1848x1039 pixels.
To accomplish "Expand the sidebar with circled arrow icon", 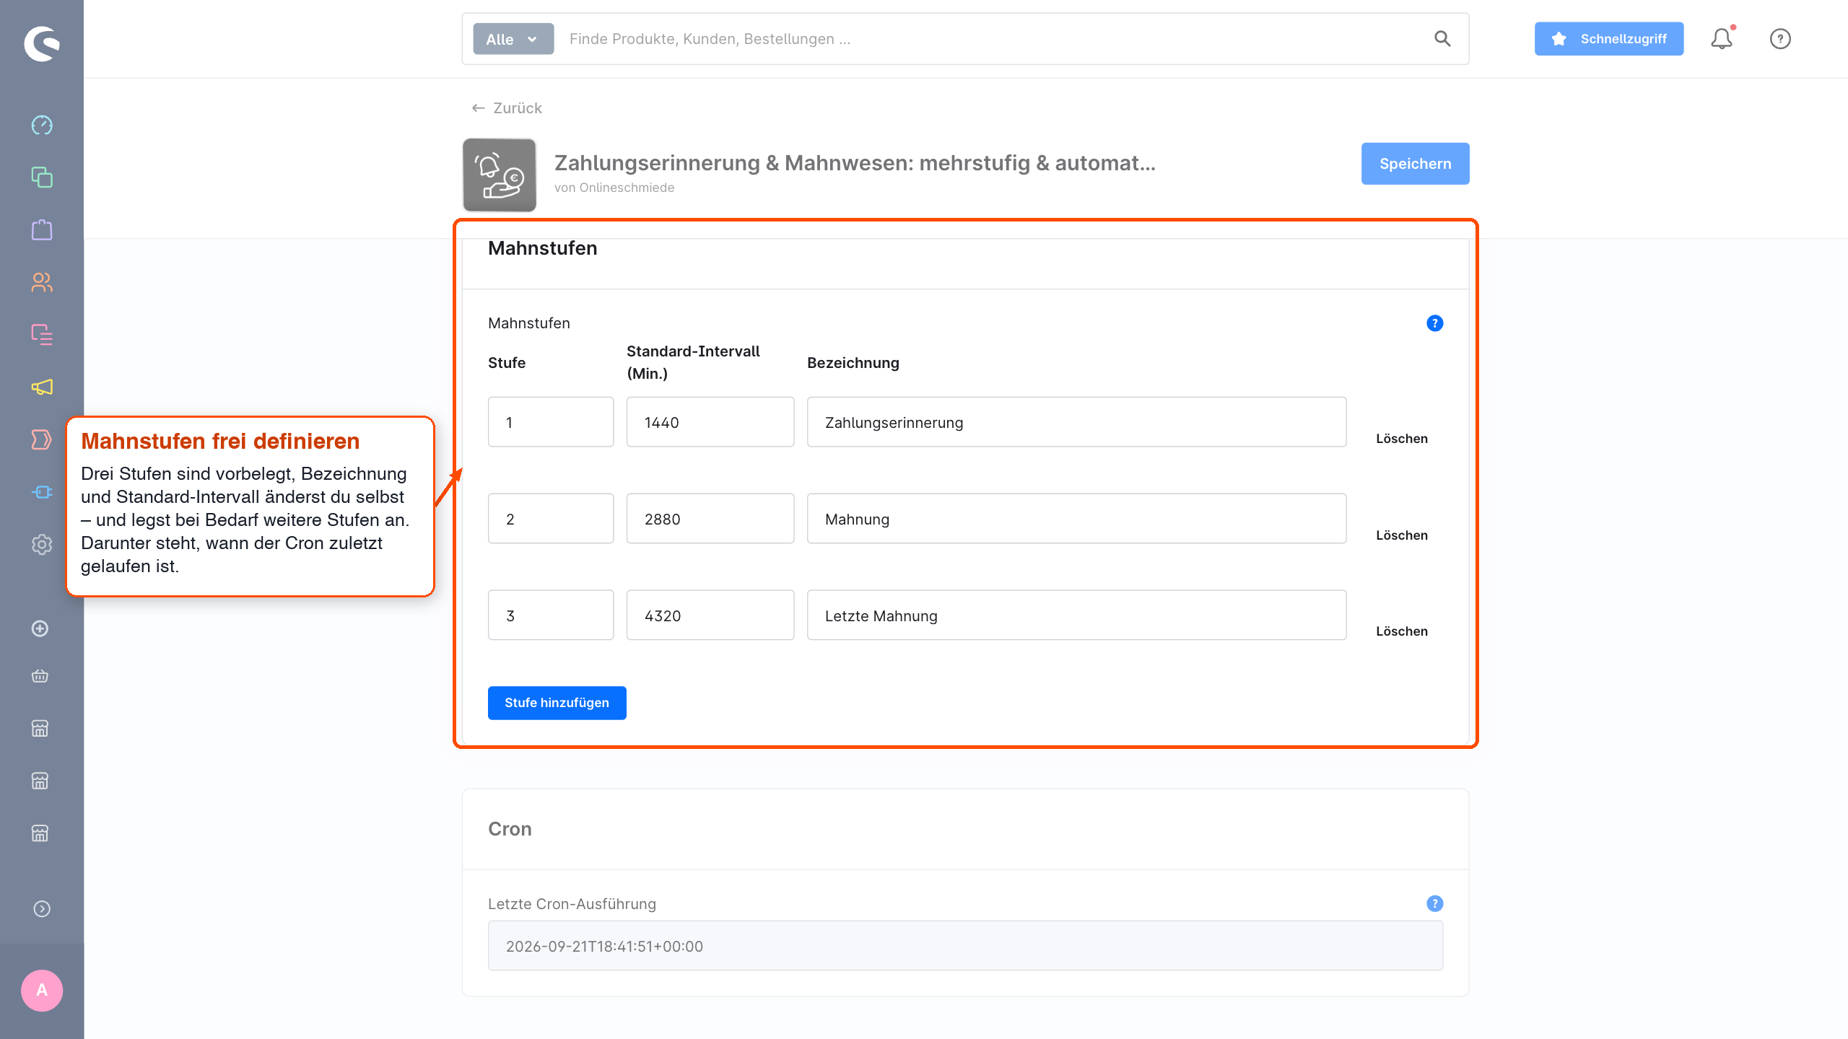I will click(42, 909).
